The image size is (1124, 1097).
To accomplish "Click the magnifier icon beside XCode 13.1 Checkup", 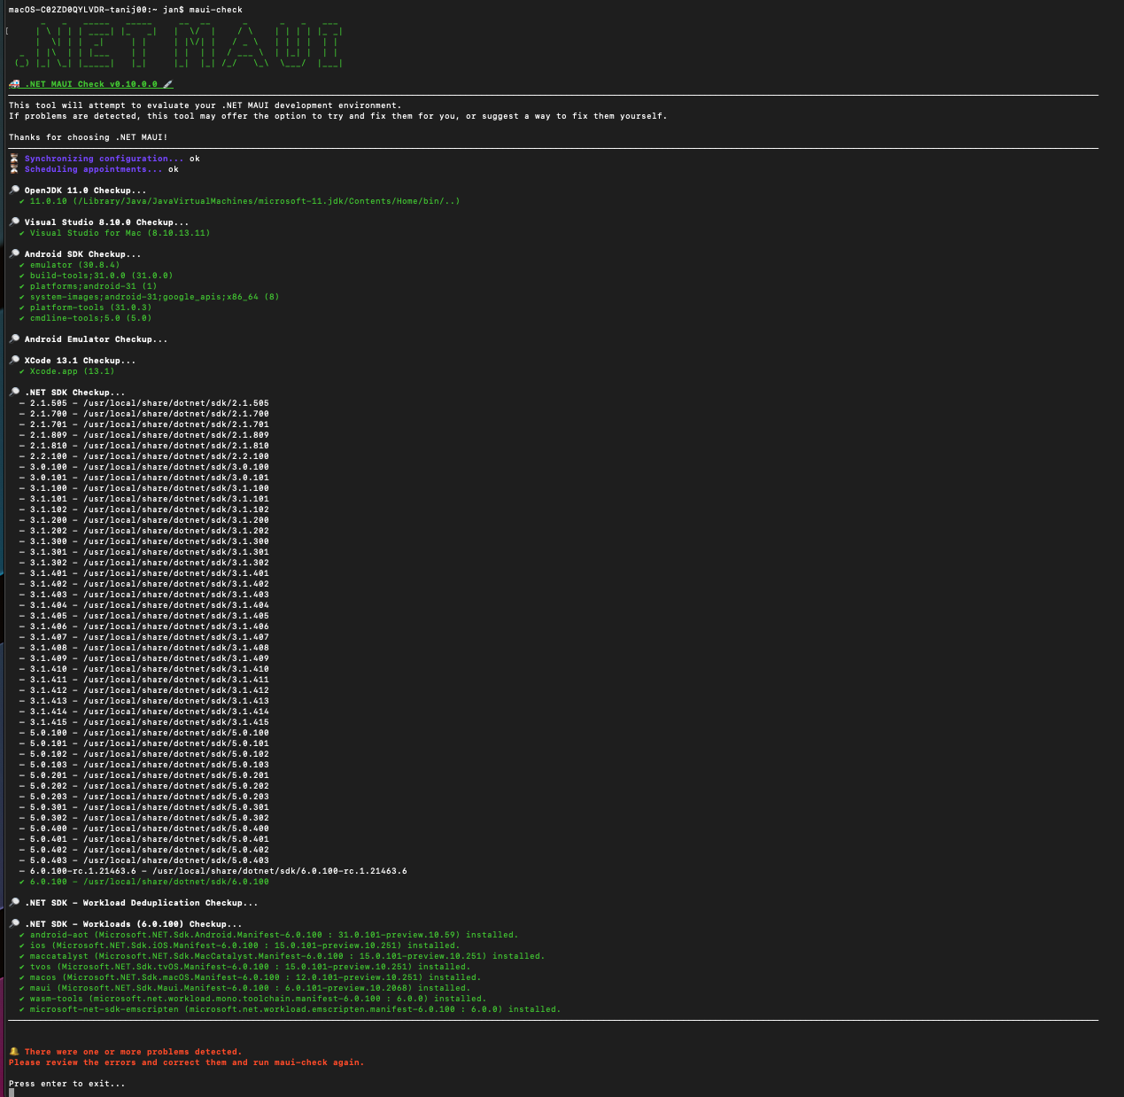I will coord(14,361).
